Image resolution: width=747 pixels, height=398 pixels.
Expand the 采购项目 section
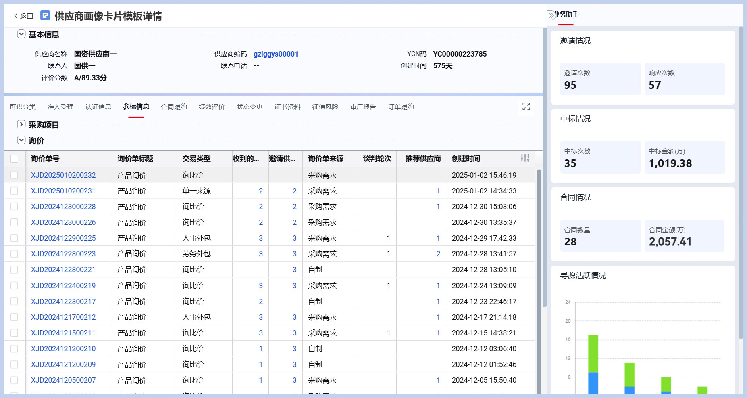(x=21, y=125)
